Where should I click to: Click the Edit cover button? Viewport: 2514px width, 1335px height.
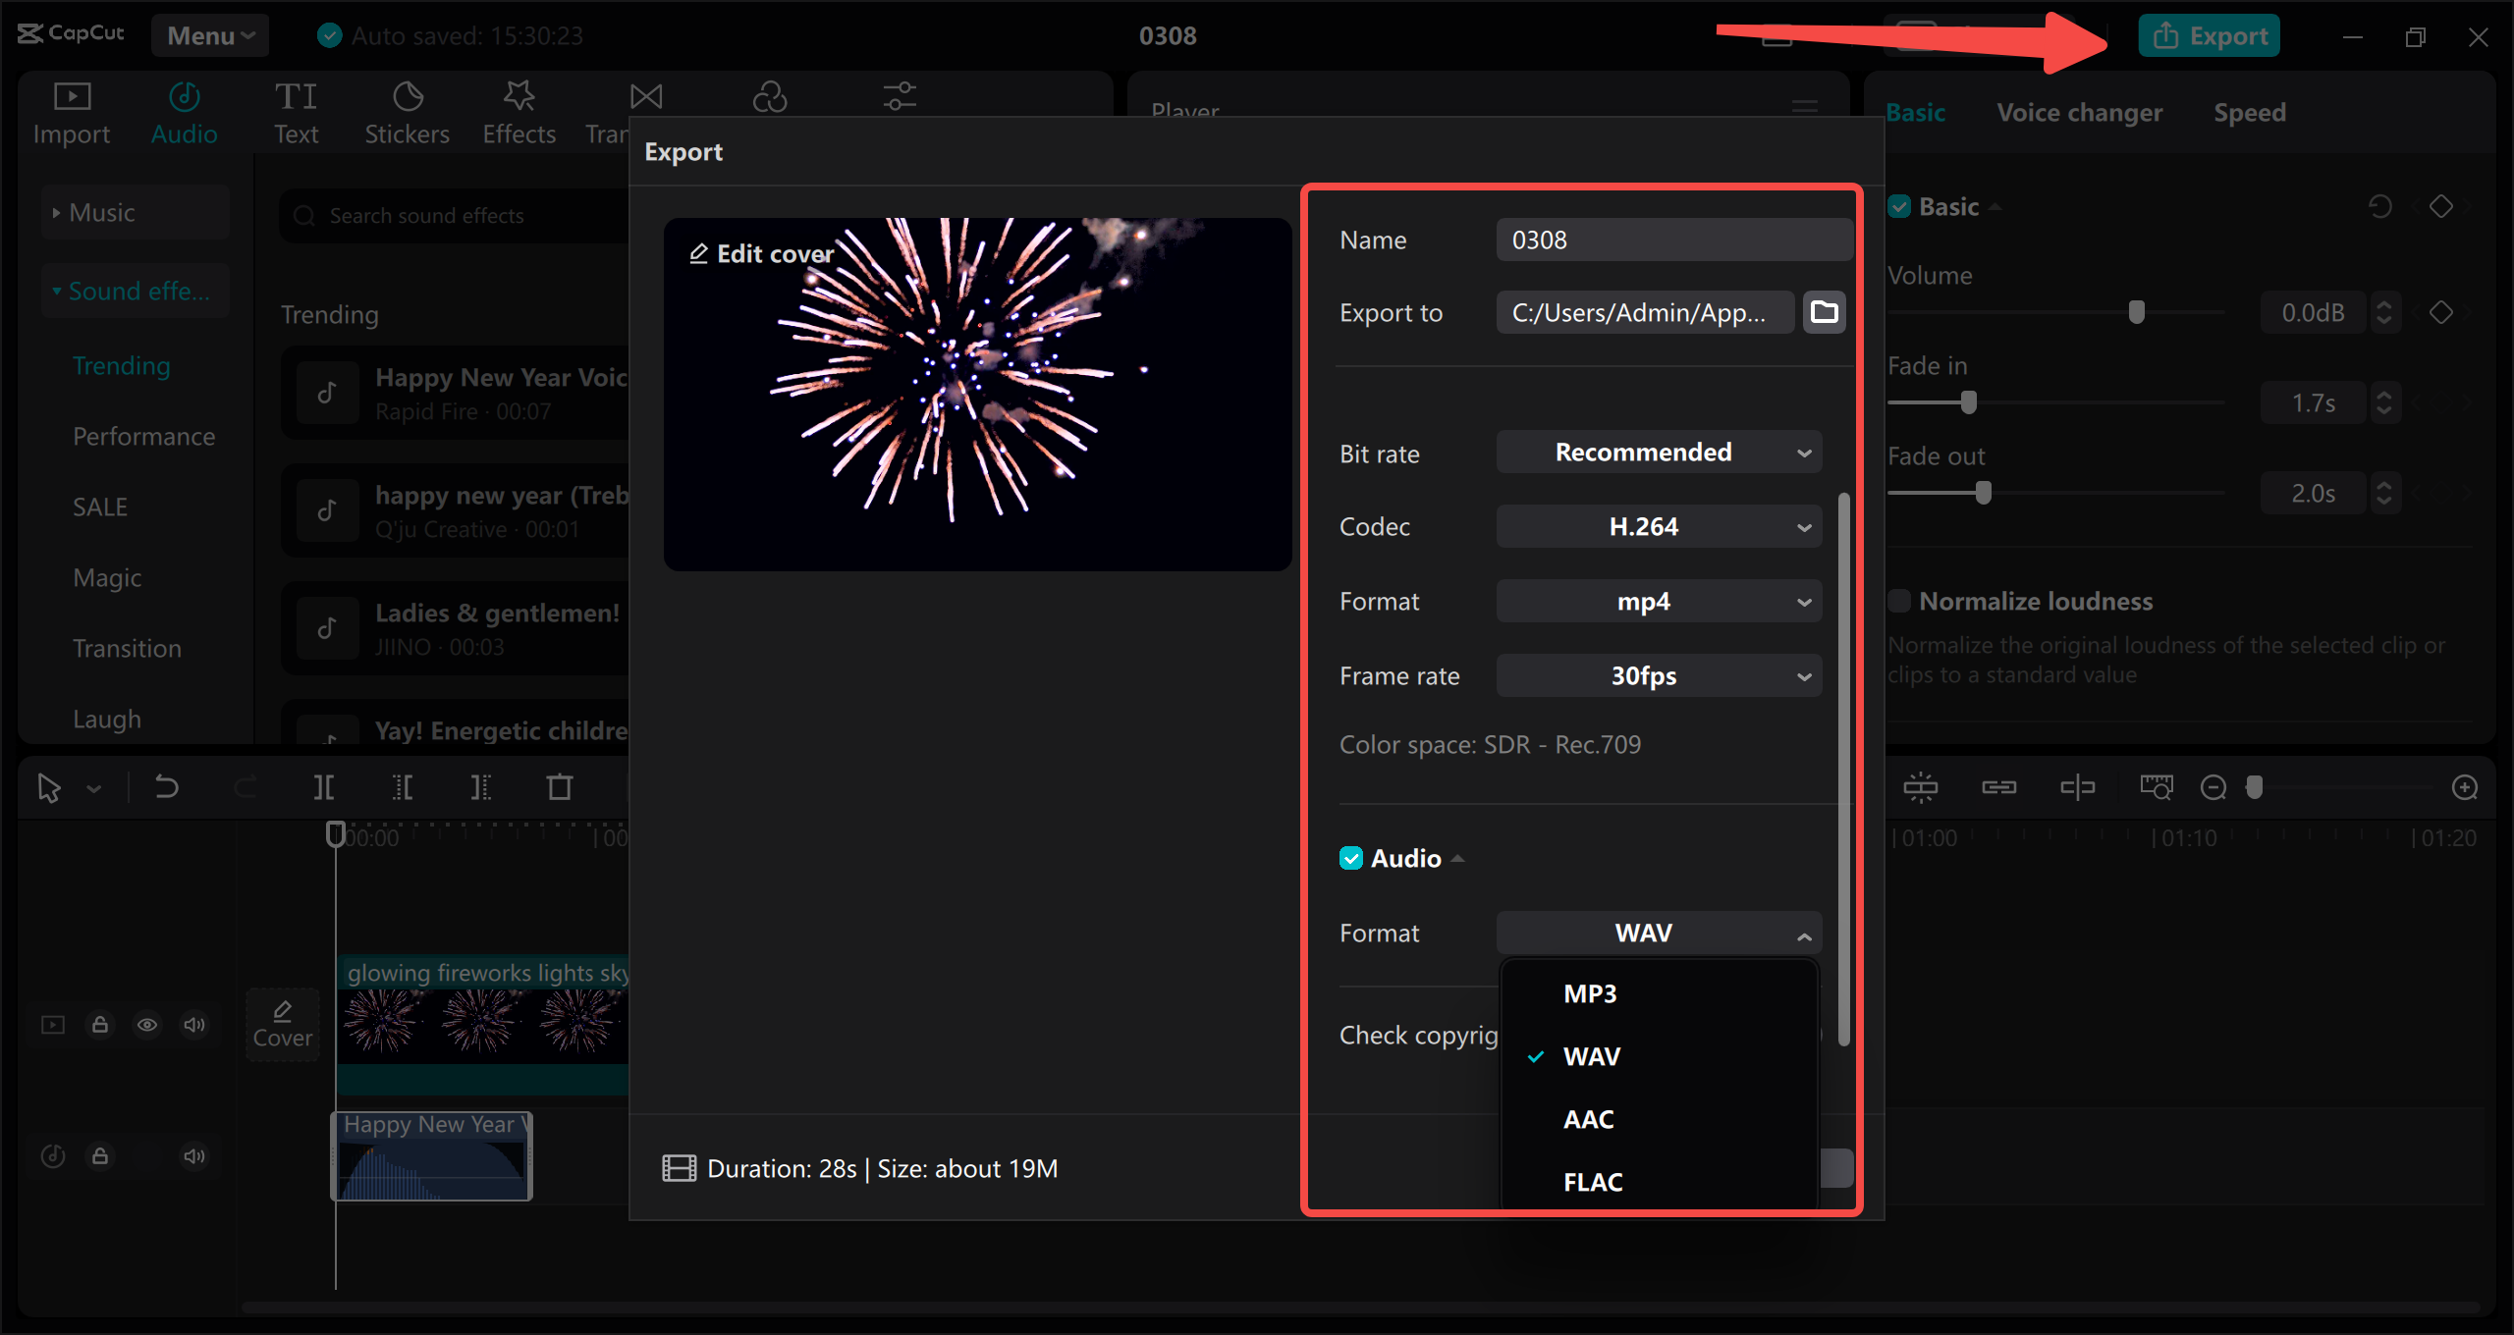[759, 252]
